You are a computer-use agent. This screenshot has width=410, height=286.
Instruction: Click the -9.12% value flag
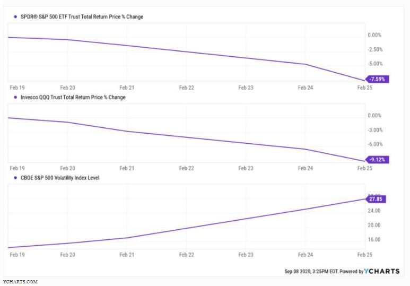(x=377, y=160)
